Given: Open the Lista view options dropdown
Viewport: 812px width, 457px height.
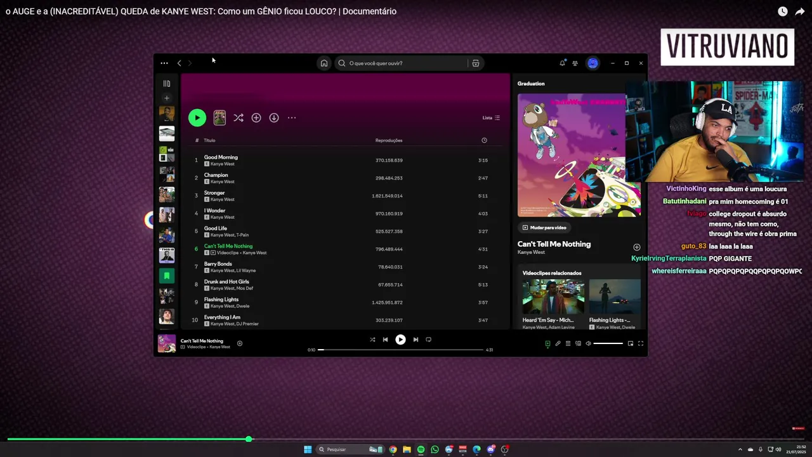Looking at the screenshot, I should [x=491, y=117].
